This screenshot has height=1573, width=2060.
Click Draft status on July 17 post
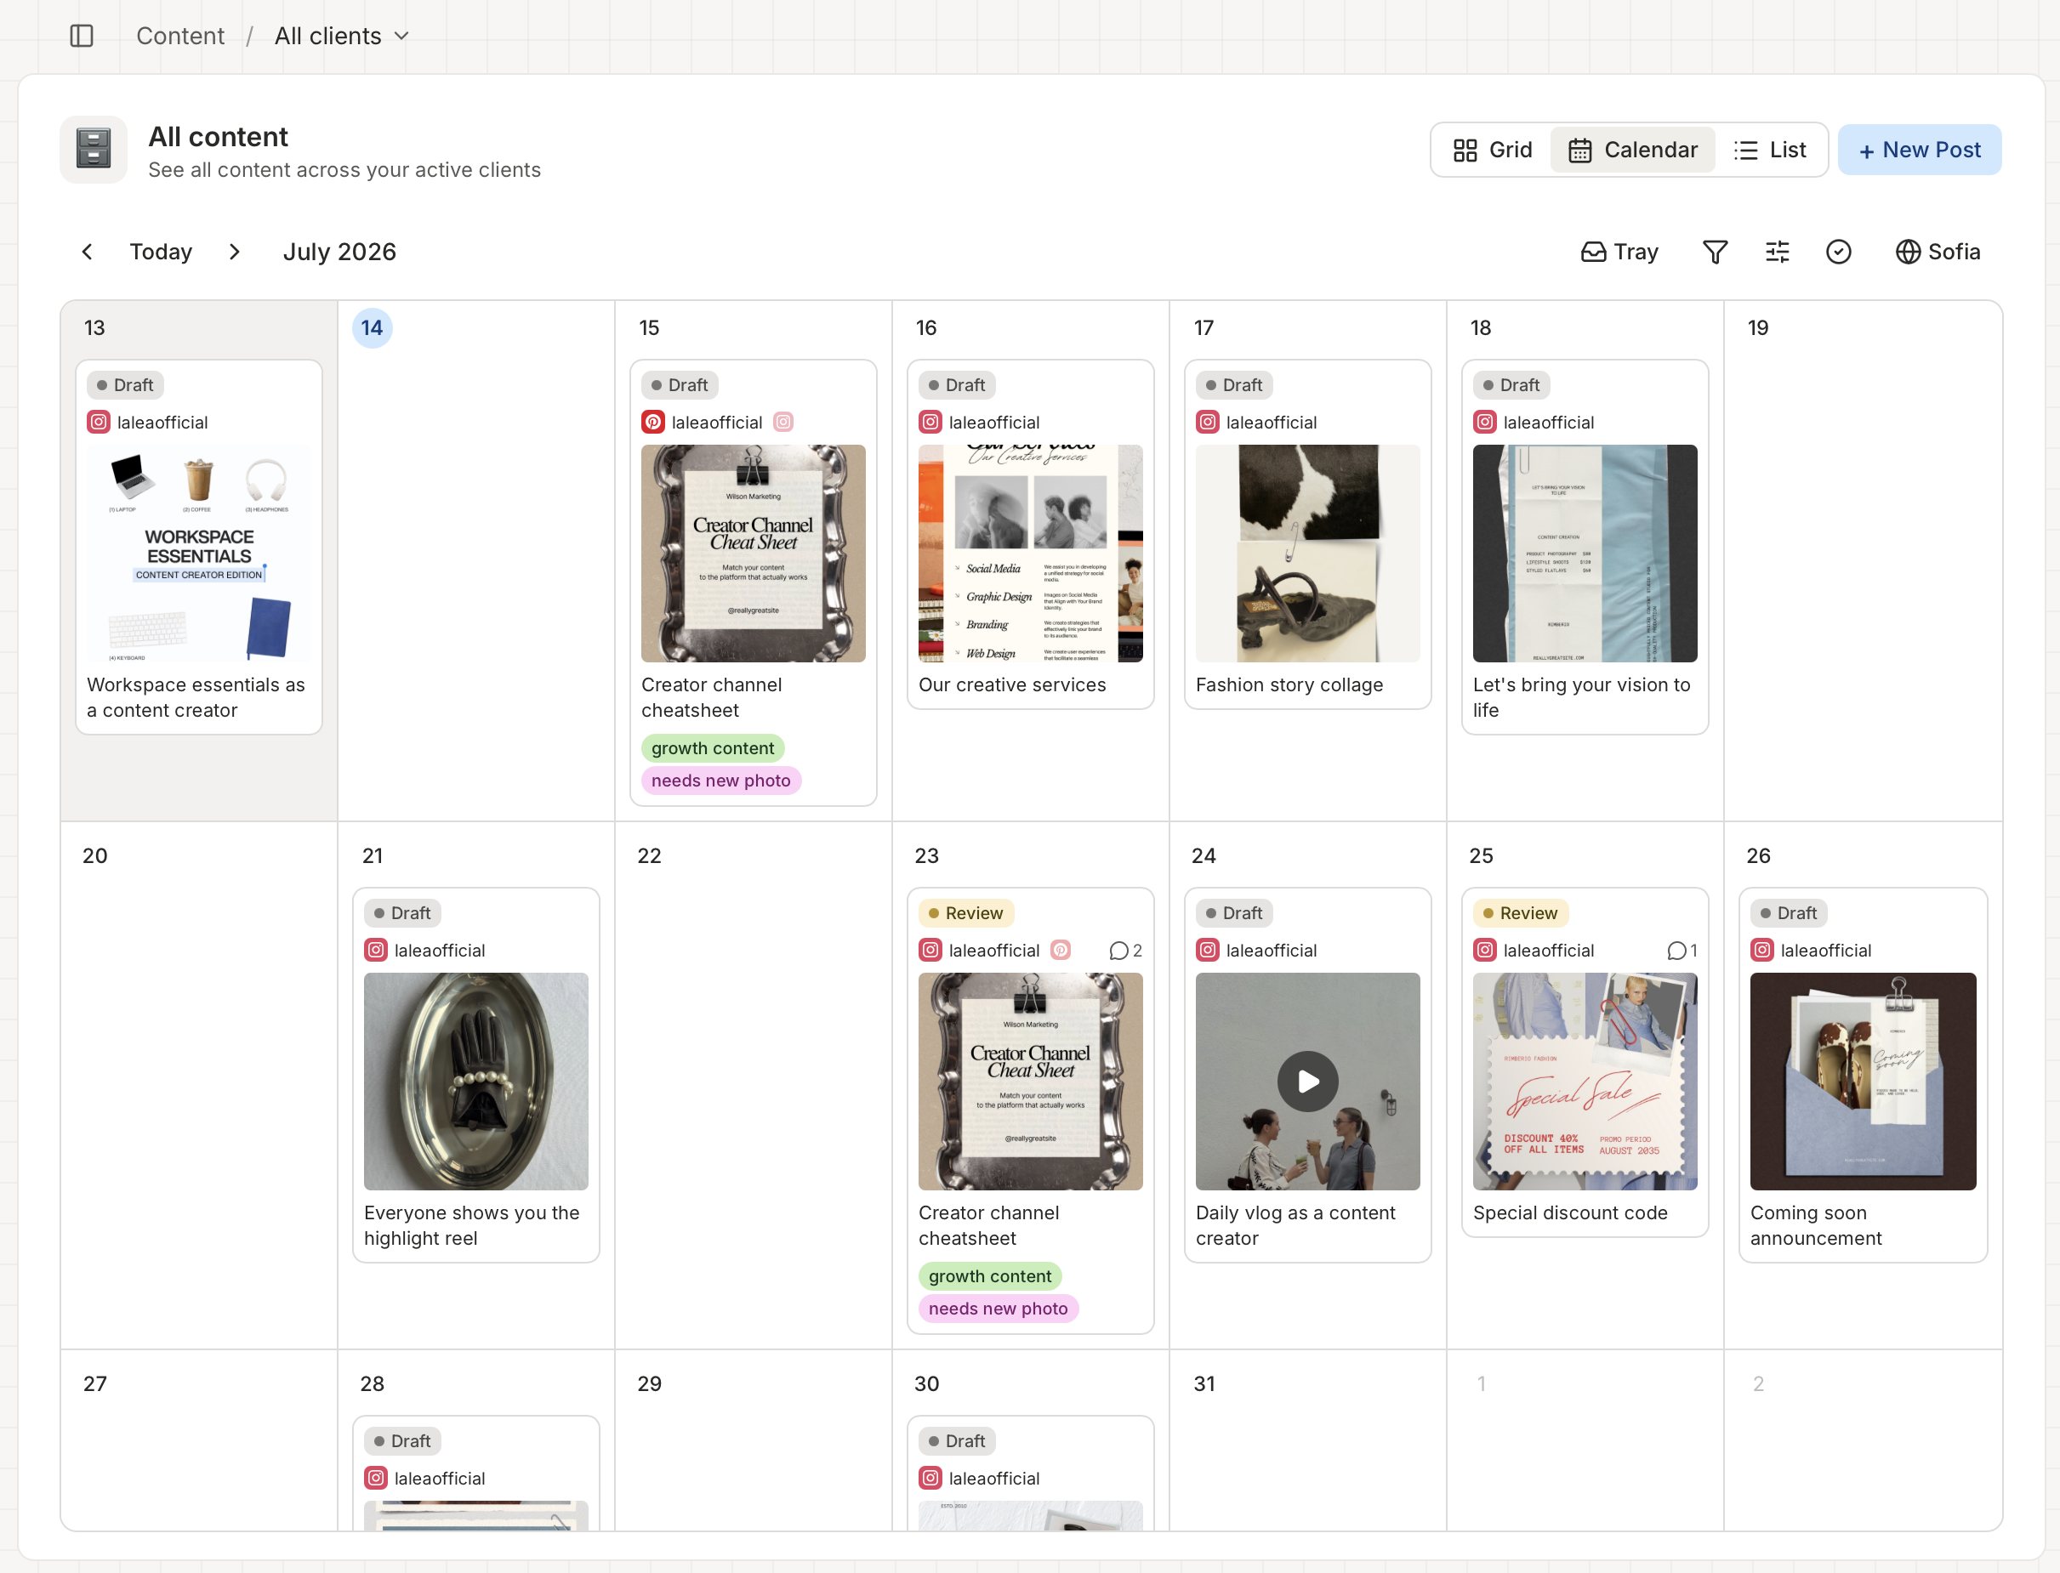pos(1233,385)
